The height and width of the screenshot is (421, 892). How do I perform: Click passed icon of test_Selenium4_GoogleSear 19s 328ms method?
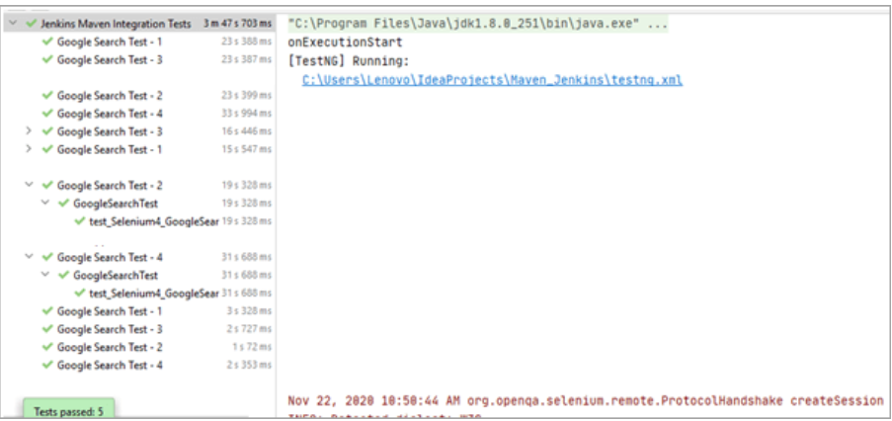coord(79,221)
